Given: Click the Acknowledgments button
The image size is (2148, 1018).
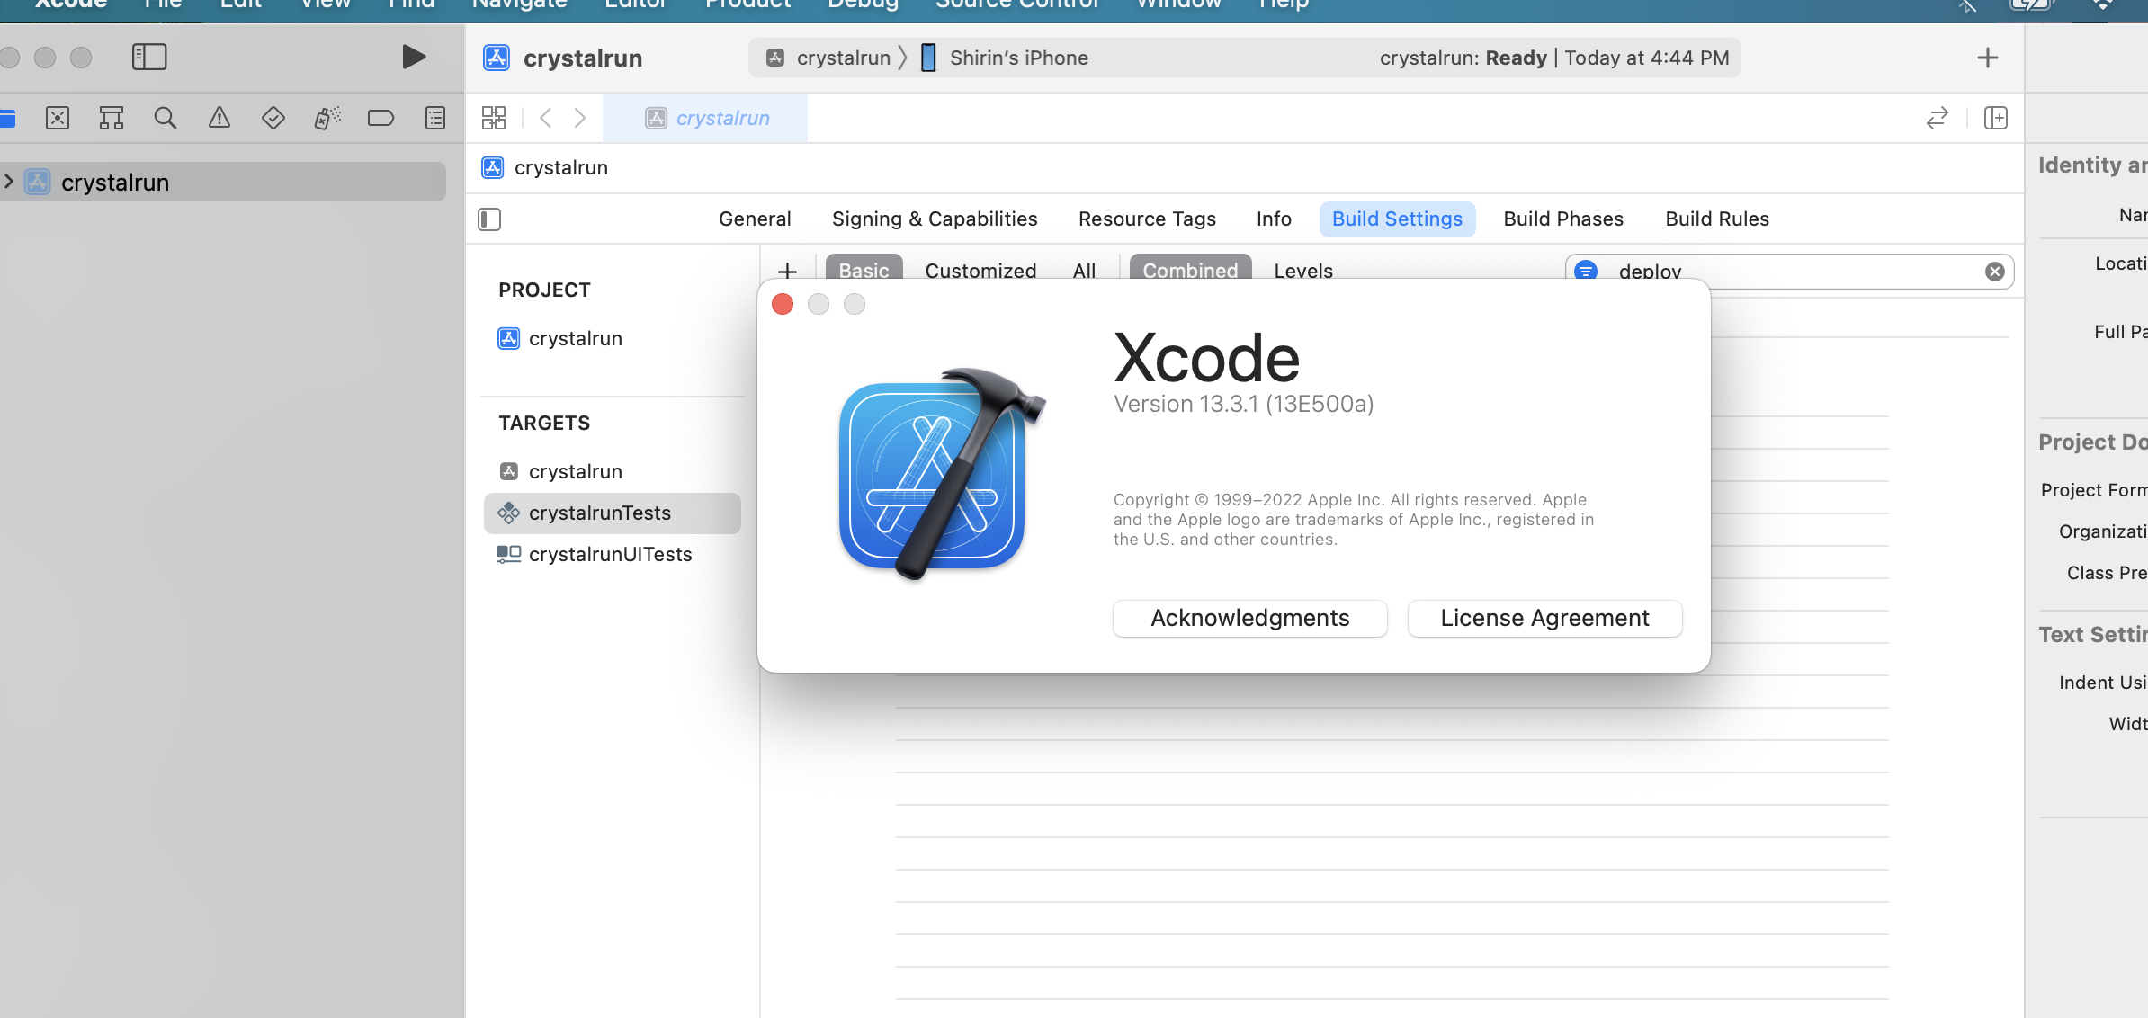Looking at the screenshot, I should 1249,619.
